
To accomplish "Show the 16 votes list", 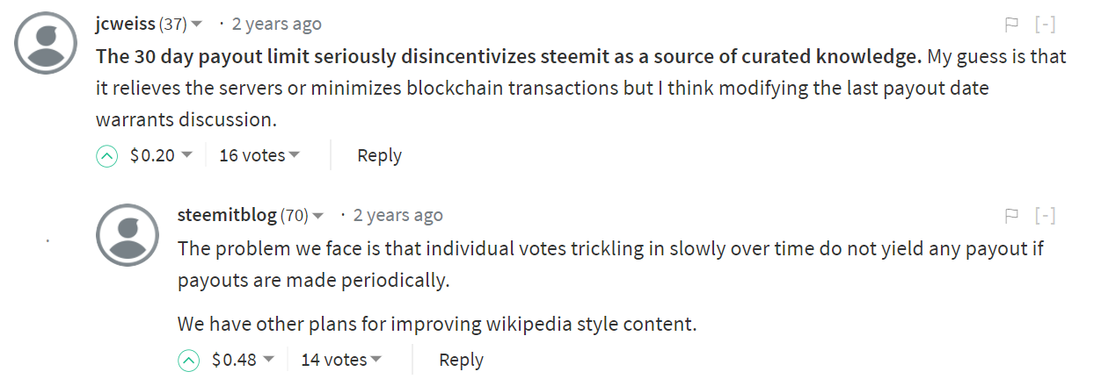I will pyautogui.click(x=259, y=155).
